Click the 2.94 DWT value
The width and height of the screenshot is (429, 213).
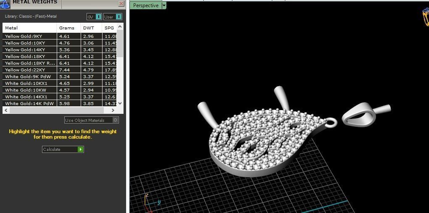[x=88, y=90]
